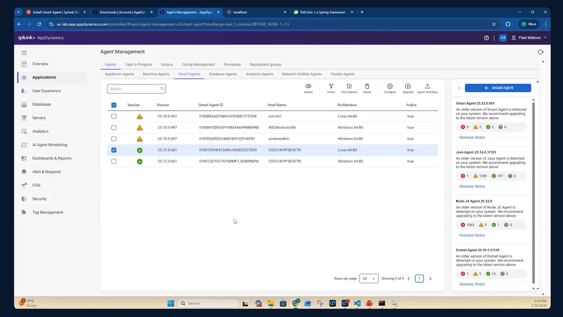Open the Filters funnel icon
The width and height of the screenshot is (563, 317).
(331, 86)
